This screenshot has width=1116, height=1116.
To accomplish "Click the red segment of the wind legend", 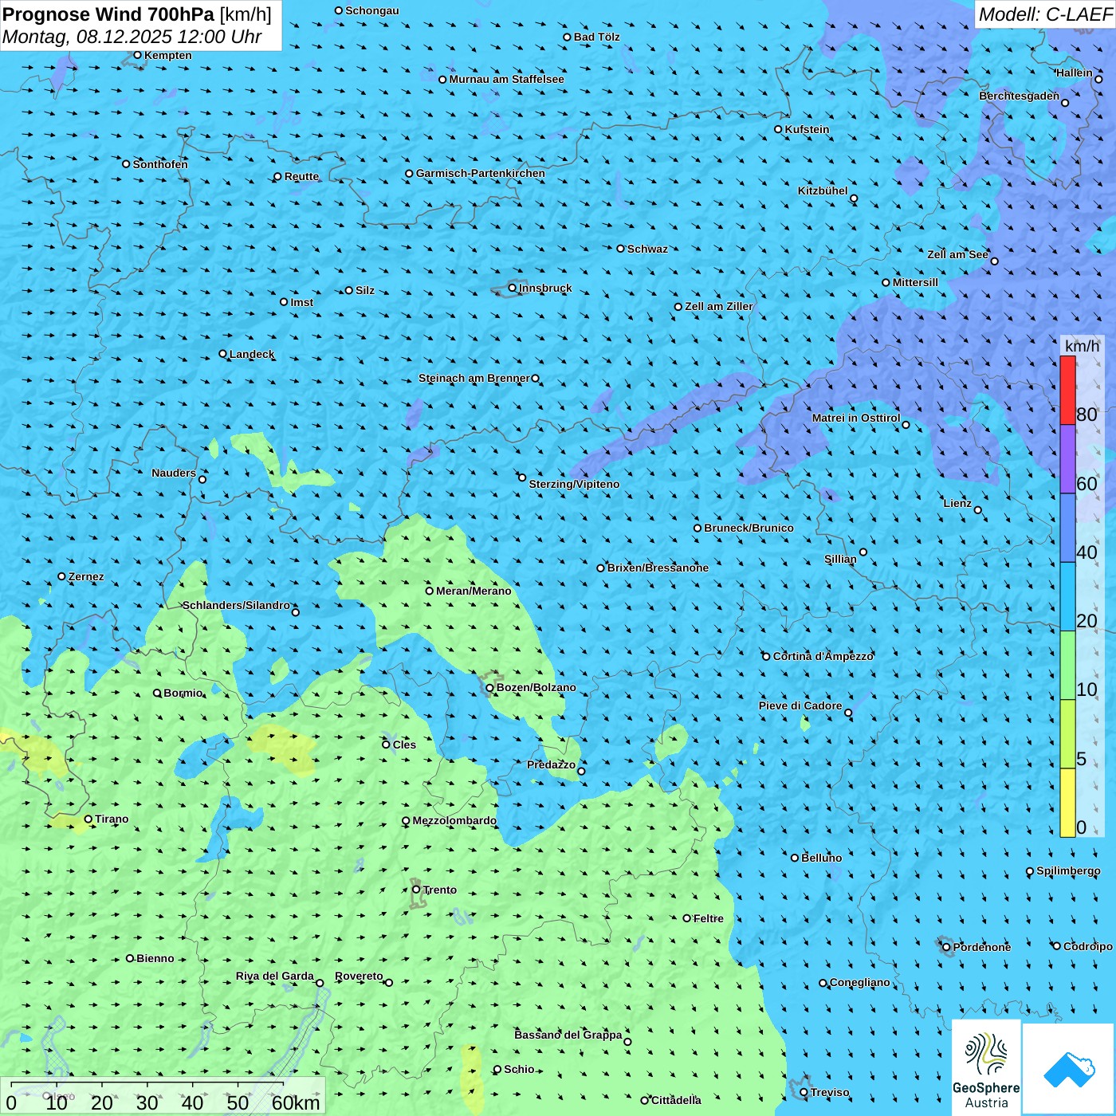I will (1067, 390).
